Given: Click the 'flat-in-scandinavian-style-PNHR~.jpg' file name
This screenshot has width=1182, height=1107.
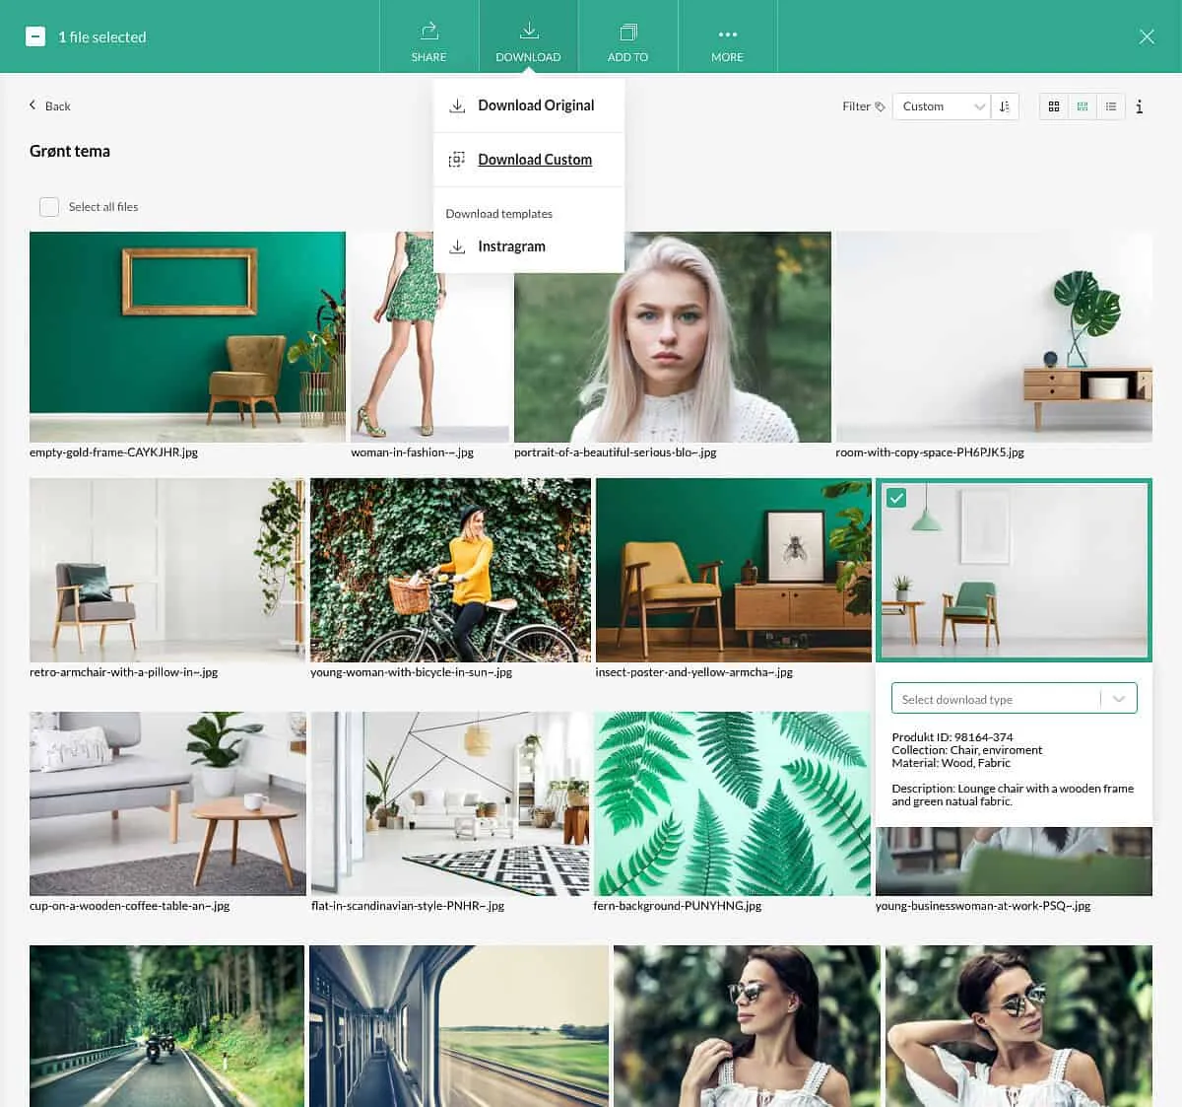Looking at the screenshot, I should 408,905.
